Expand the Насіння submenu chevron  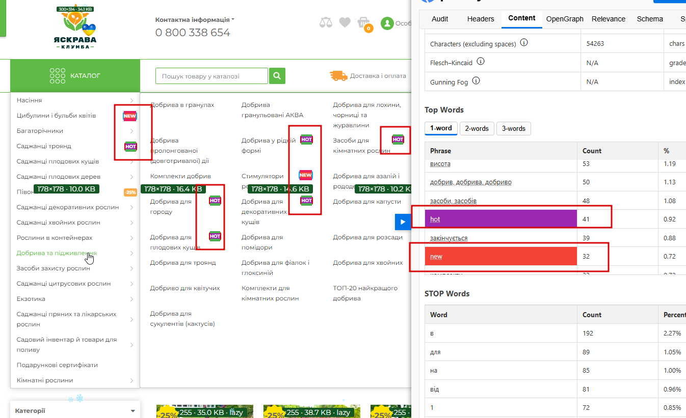pos(131,100)
